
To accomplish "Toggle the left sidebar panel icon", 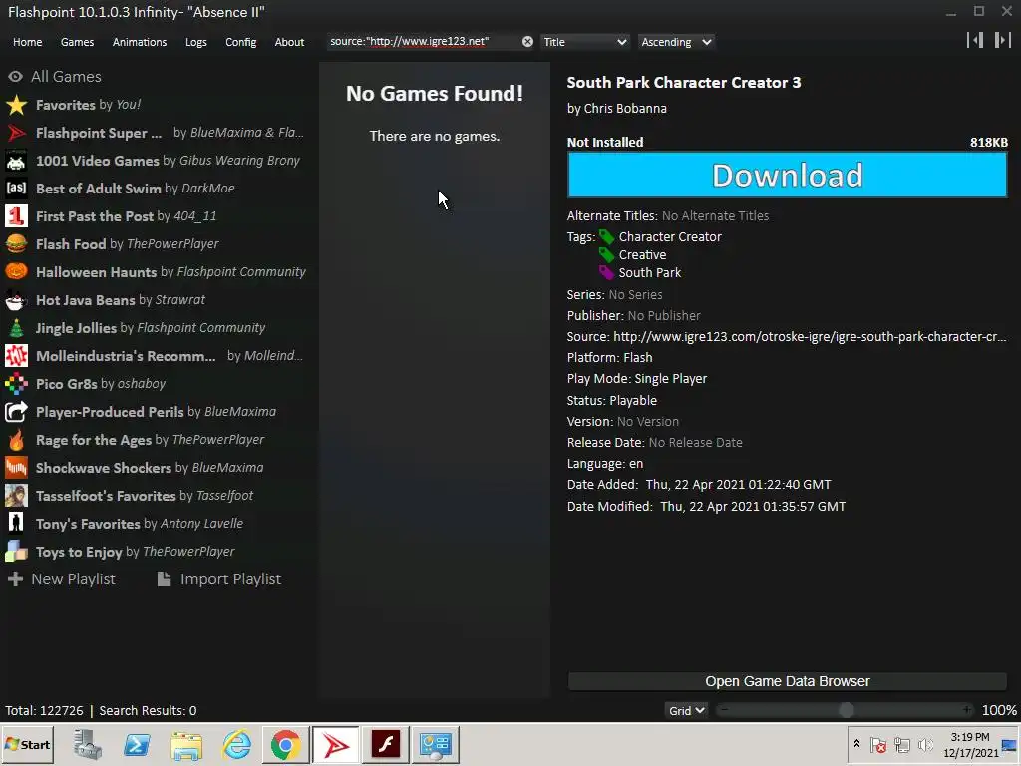I will 975,40.
